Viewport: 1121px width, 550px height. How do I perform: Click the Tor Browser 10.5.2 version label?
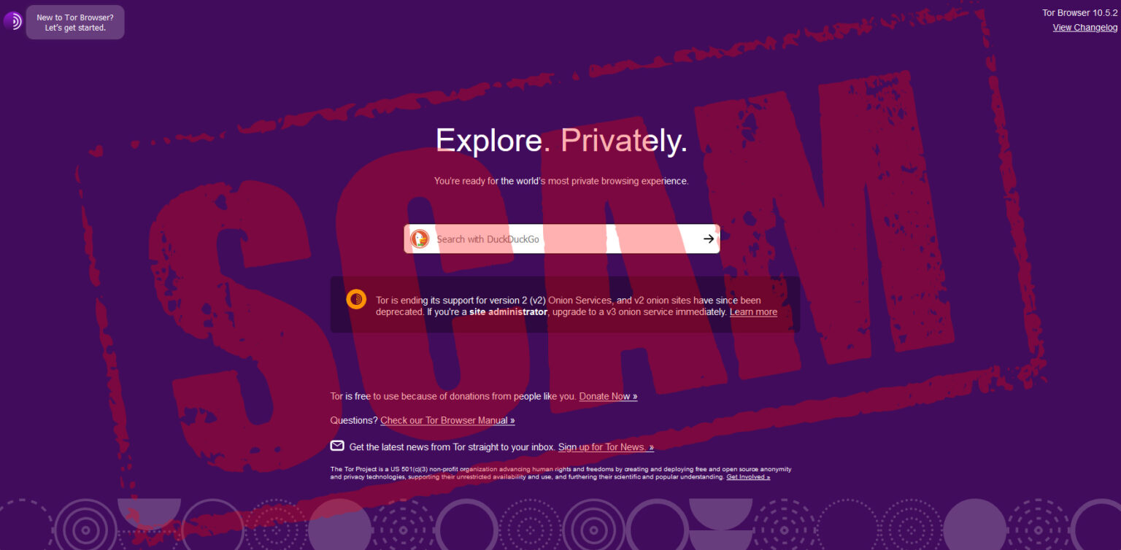pos(1079,12)
